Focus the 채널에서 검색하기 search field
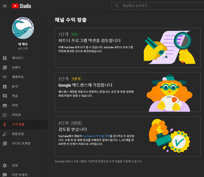 [x=158, y=6]
